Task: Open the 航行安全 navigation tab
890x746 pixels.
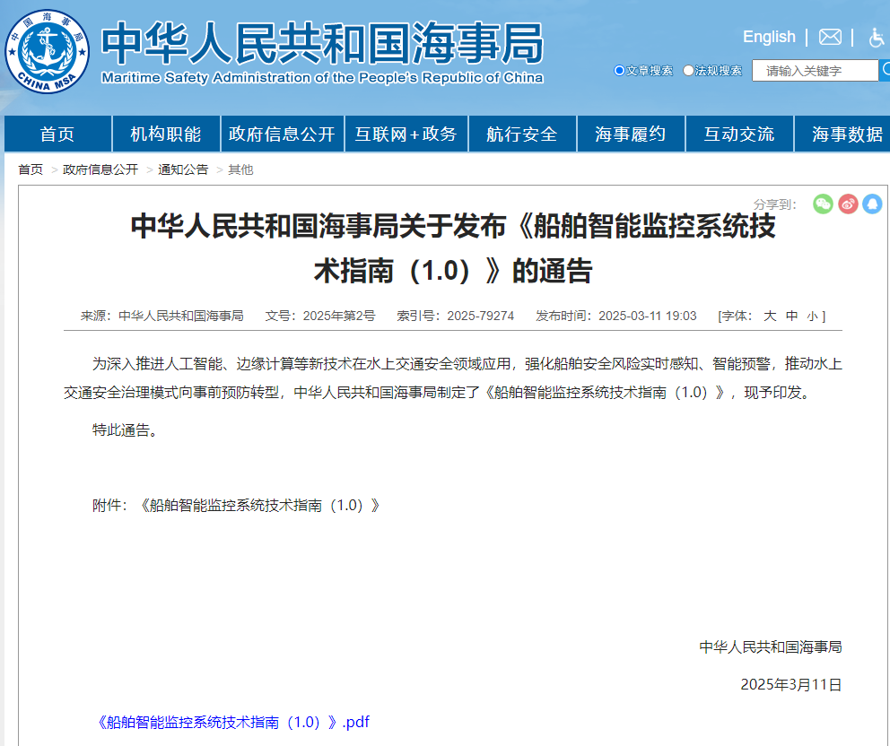Action: point(522,134)
